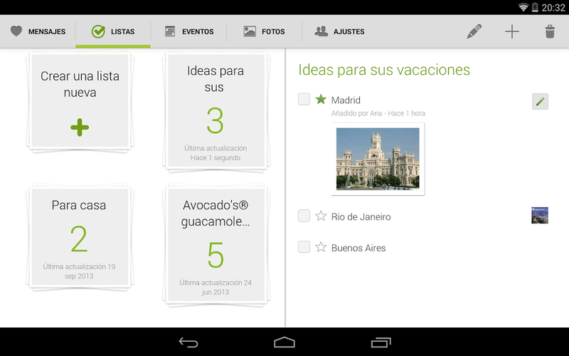Edit the Madrid item with pencil button

coord(540,101)
